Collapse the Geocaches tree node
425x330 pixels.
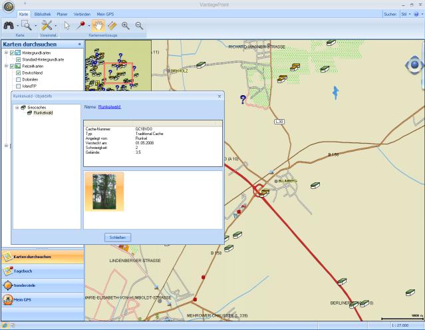17,107
